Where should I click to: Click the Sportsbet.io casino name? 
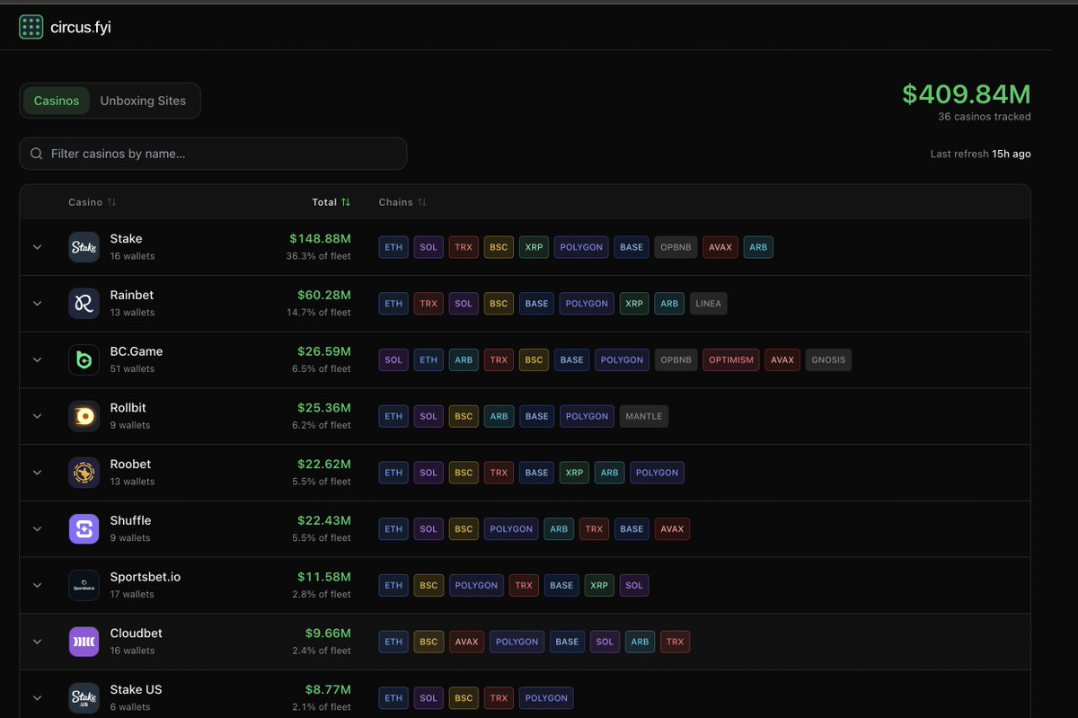[x=146, y=577]
